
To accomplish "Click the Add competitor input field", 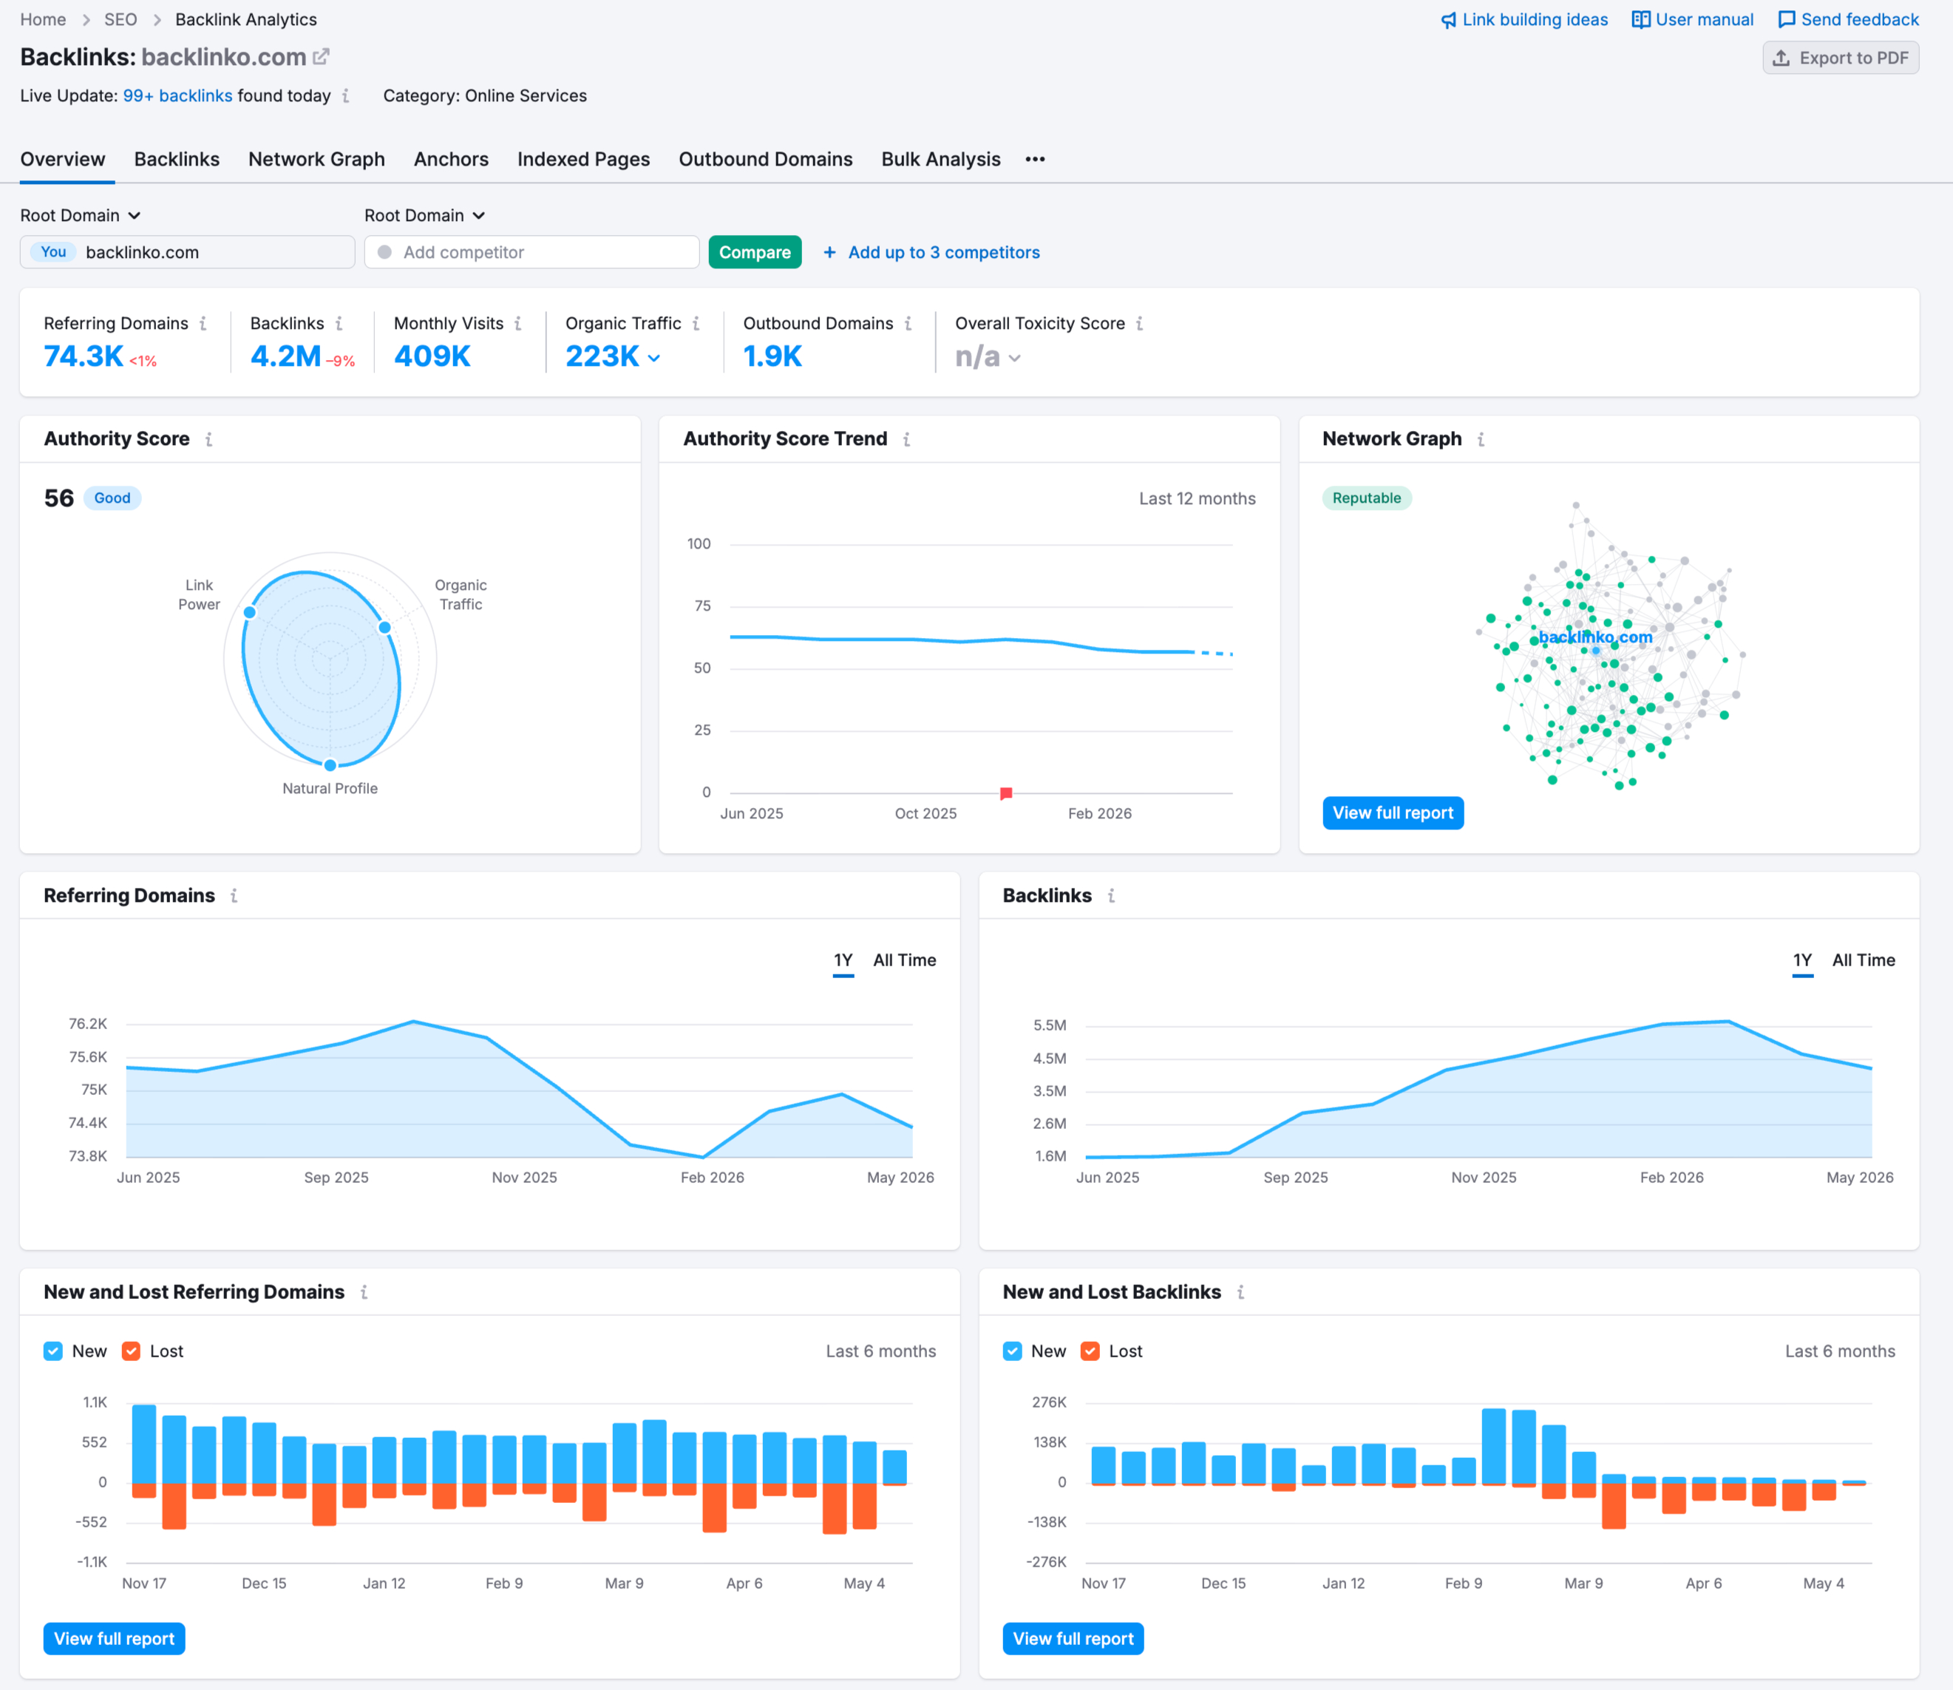I will click(x=531, y=253).
